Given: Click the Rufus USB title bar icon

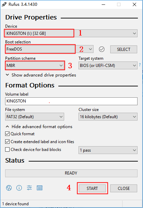Looking at the screenshot, I should [4, 4].
